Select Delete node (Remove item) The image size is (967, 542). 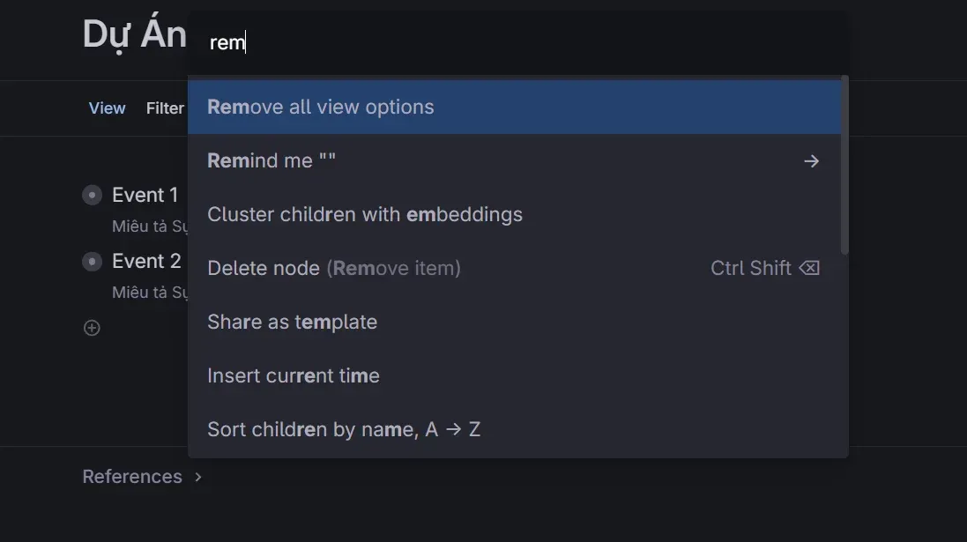(514, 268)
